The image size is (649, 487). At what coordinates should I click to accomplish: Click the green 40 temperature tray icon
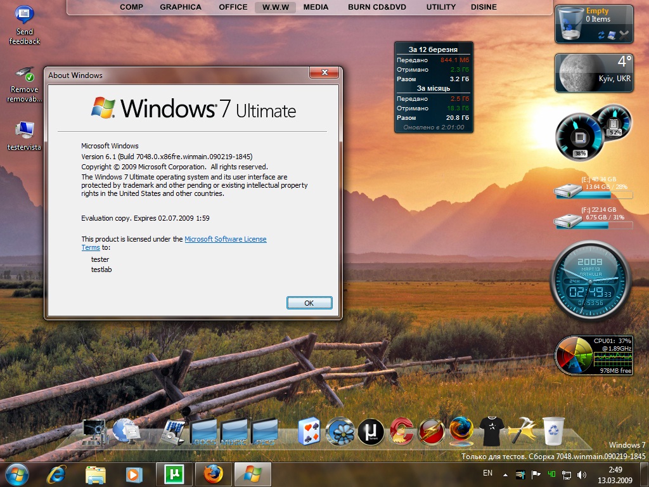[551, 474]
